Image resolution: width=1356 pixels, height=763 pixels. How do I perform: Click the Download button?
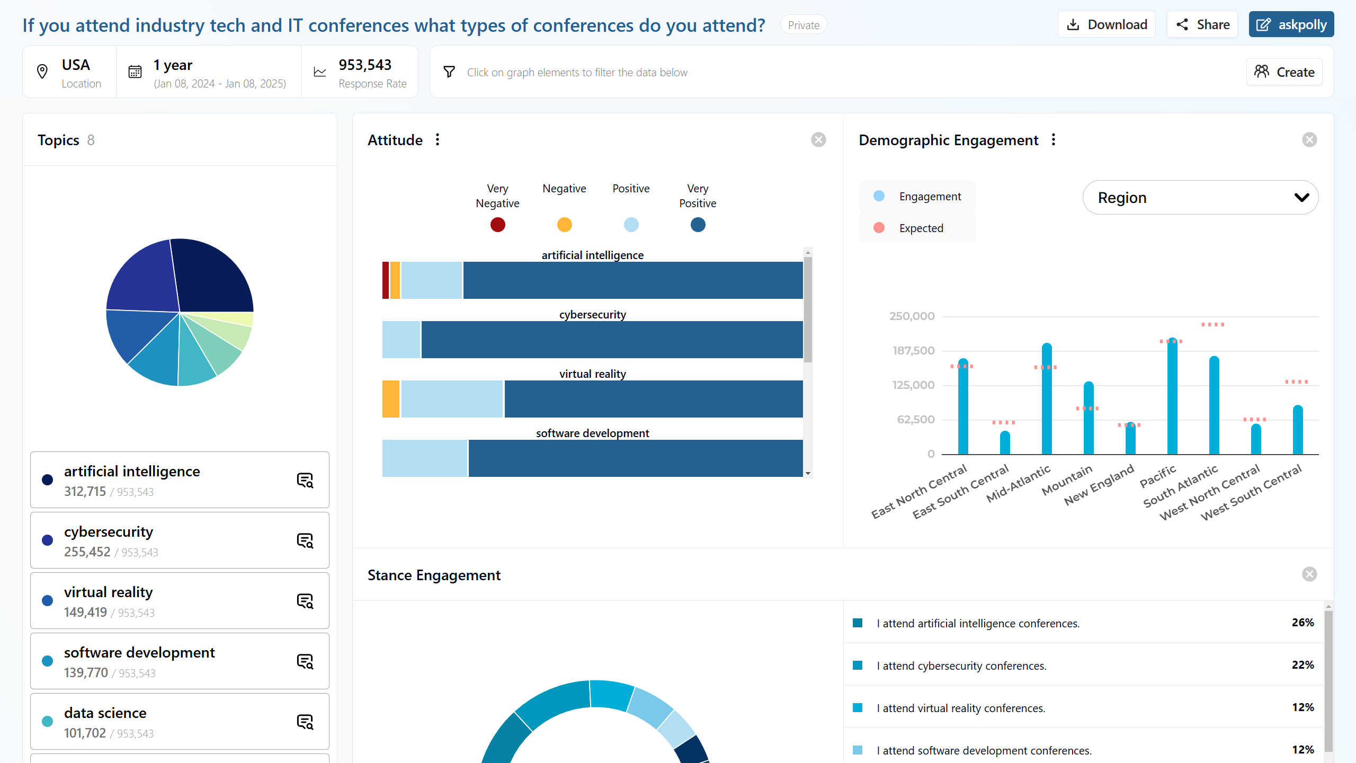click(1107, 24)
